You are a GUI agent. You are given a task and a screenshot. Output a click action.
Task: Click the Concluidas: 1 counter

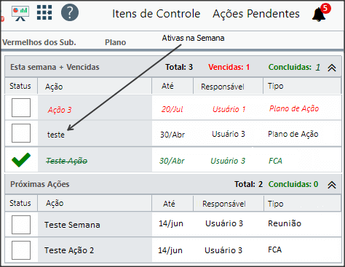tap(294, 67)
